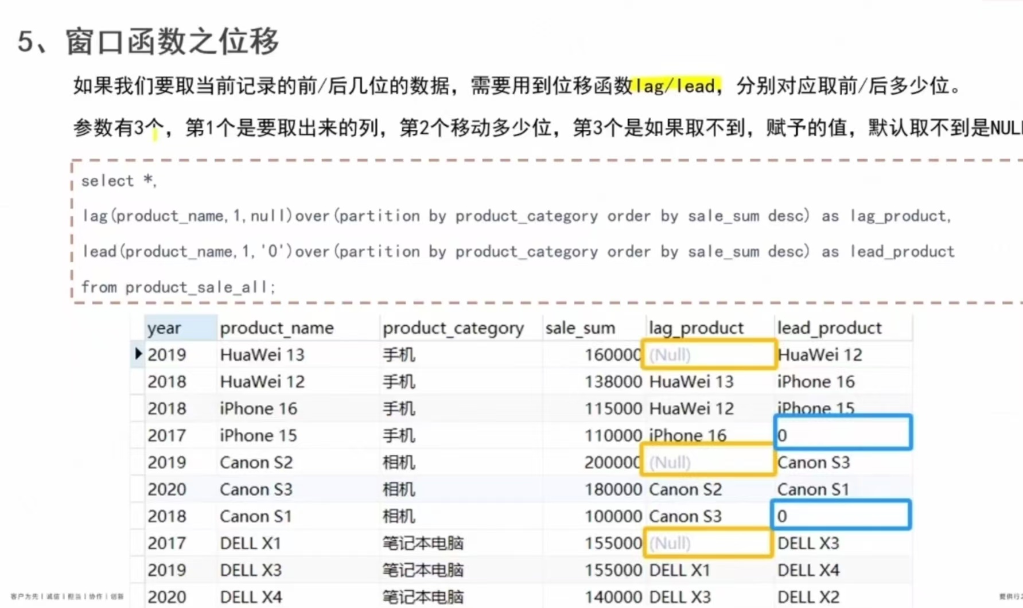This screenshot has width=1023, height=608.
Task: Click lead_product Canon S3 in Canon S2 row
Action: [814, 462]
